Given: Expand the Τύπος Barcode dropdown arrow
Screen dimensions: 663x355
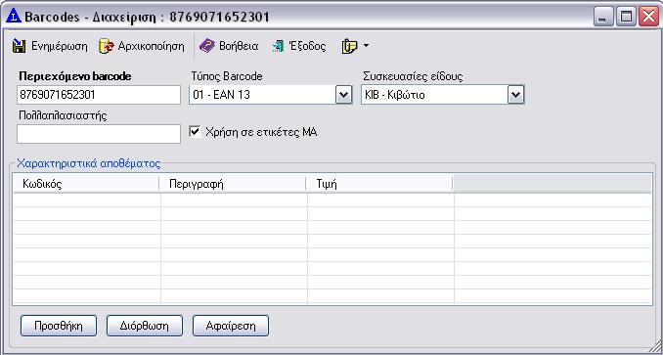Looking at the screenshot, I should point(344,95).
